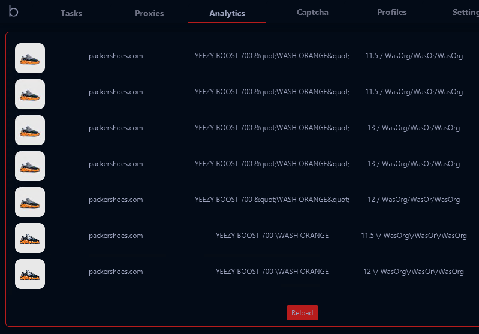The width and height of the screenshot is (479, 334).
Task: Click packershoes.com in the second row
Action: (x=116, y=92)
